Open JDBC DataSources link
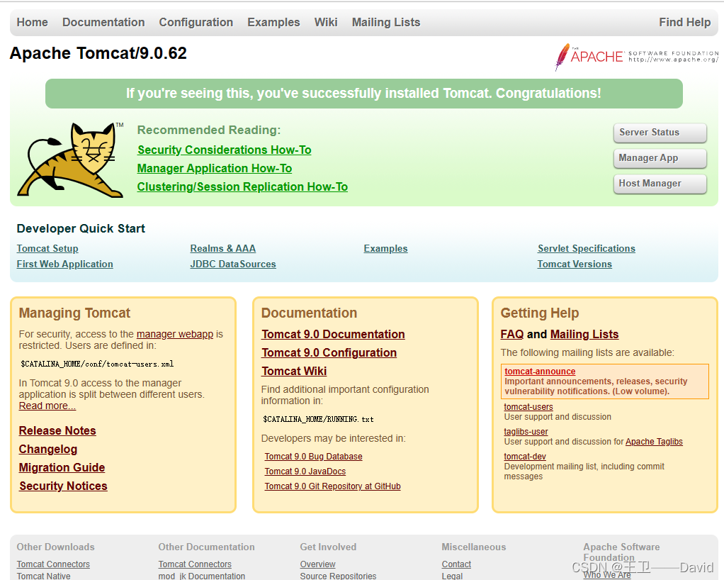The height and width of the screenshot is (580, 724). tap(233, 264)
